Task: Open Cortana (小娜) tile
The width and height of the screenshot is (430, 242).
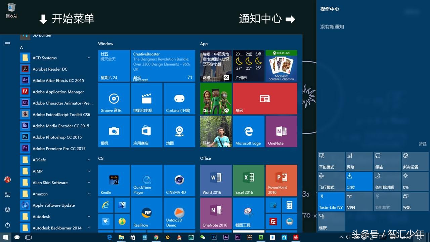Action: coord(179,98)
